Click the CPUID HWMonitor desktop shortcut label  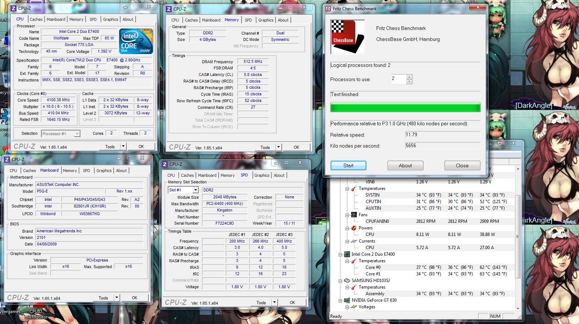coord(36,314)
